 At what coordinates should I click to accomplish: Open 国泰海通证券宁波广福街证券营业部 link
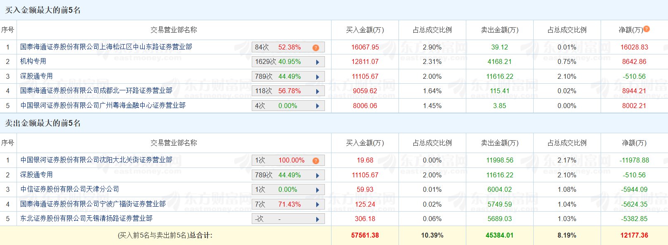tap(93, 204)
